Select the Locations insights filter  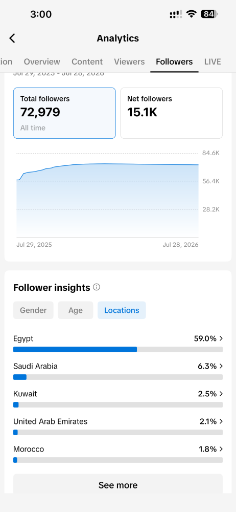tap(122, 310)
